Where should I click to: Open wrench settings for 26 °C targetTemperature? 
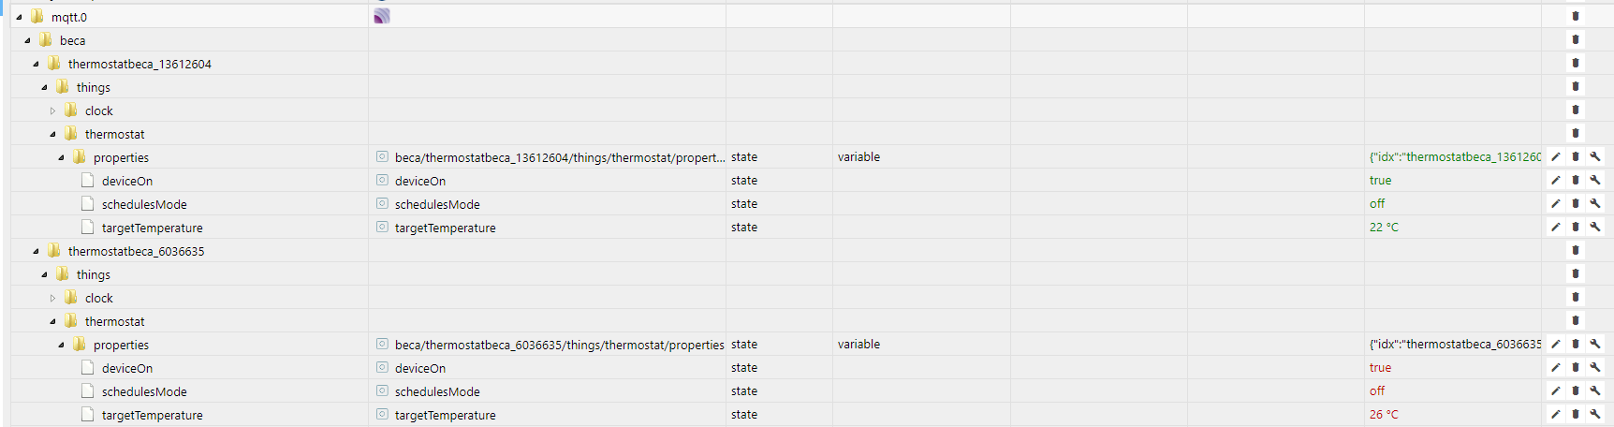1595,414
